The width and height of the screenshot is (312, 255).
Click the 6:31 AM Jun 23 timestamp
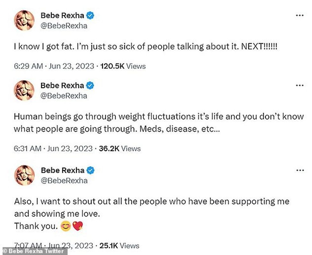point(54,148)
